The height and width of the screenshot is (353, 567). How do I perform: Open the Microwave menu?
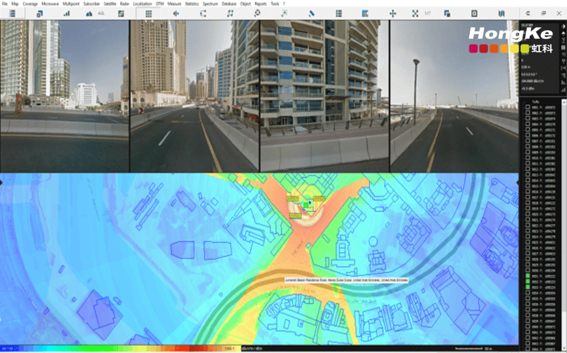point(50,4)
